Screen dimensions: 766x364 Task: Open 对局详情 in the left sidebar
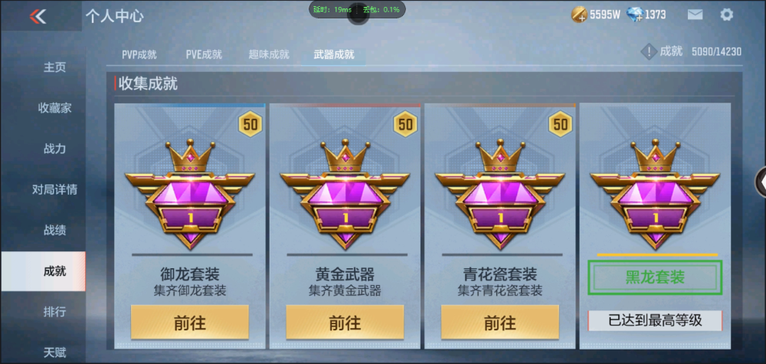coord(54,189)
